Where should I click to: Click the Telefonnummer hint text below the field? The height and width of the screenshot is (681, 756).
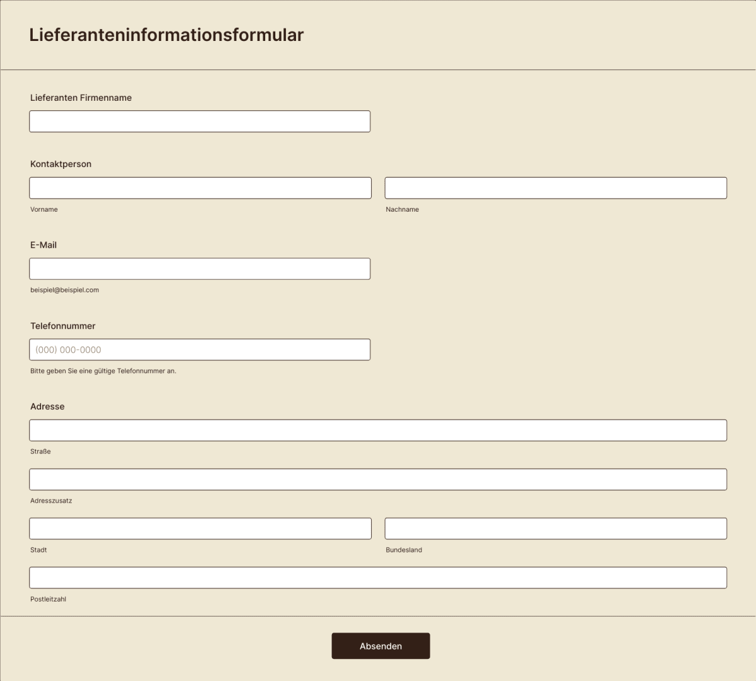[x=103, y=371]
